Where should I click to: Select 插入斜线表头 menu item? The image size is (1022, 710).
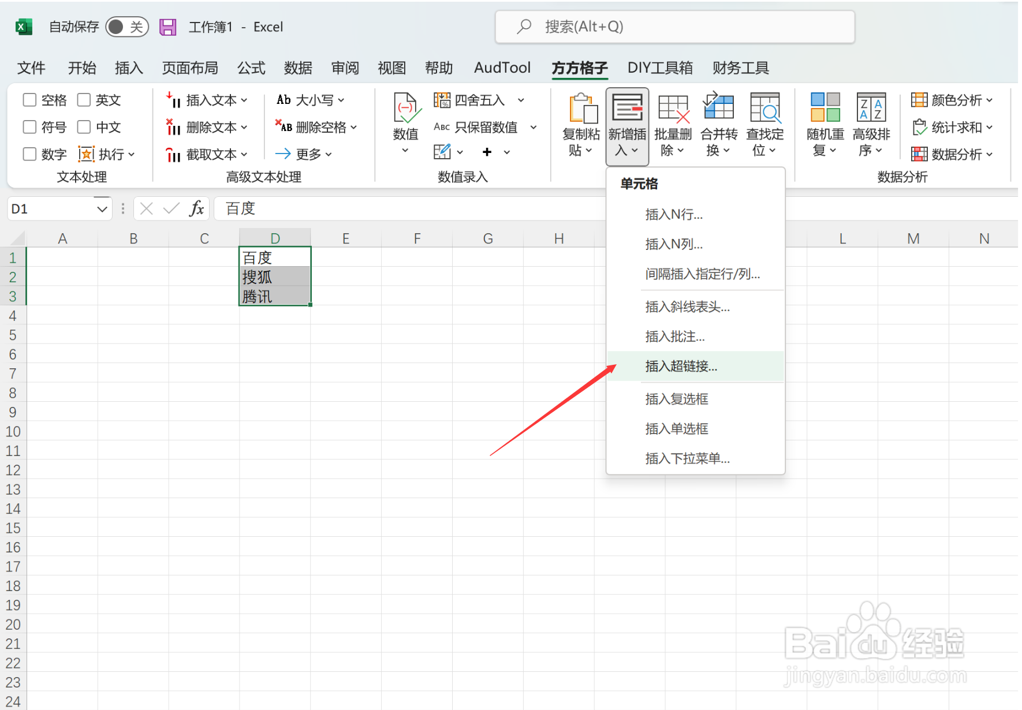pyautogui.click(x=695, y=307)
